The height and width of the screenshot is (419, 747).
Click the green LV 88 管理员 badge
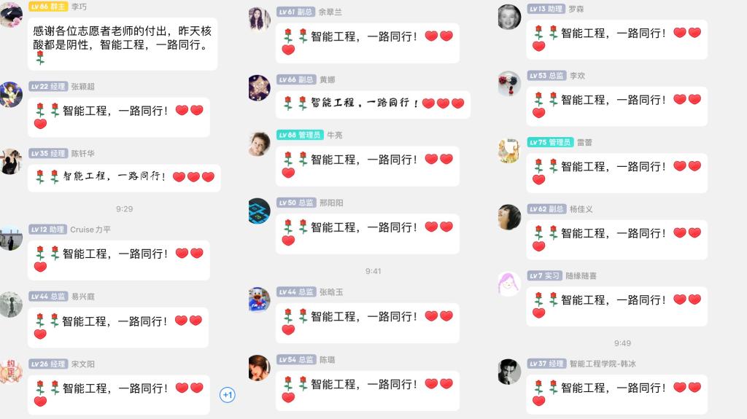point(300,135)
